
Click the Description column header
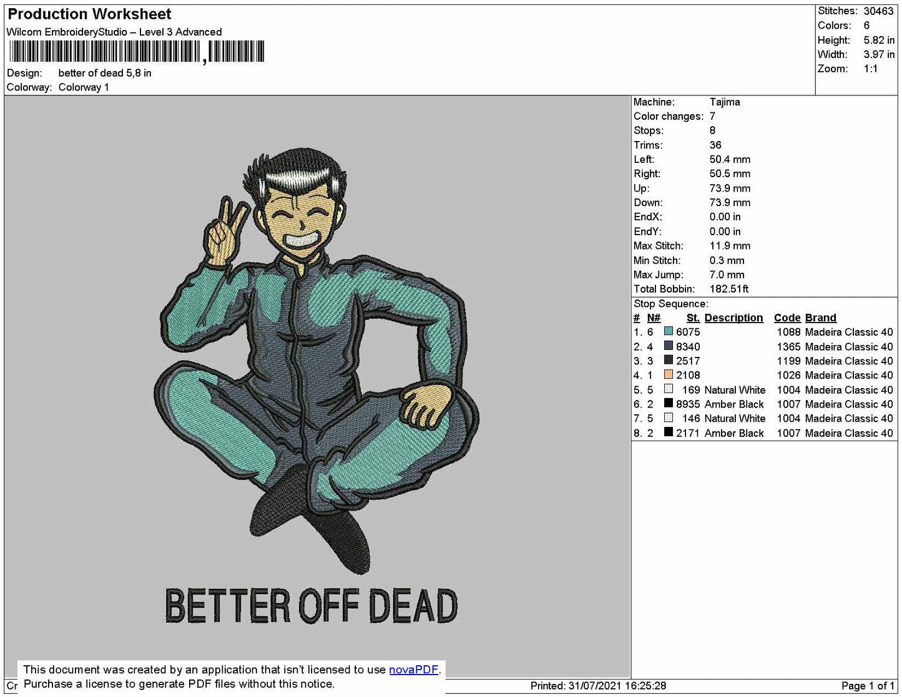(x=733, y=318)
